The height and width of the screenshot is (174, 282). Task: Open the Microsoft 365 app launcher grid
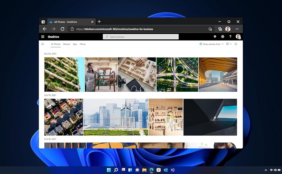(43, 37)
